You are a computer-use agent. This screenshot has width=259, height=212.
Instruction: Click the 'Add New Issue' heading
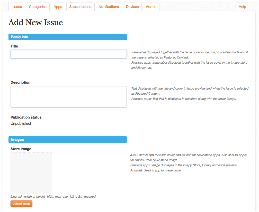coord(36,22)
